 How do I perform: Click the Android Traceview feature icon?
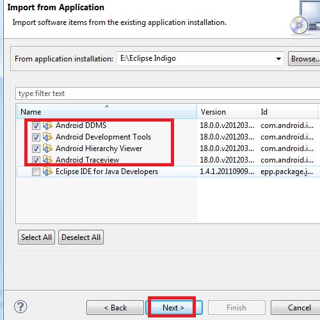coord(47,159)
